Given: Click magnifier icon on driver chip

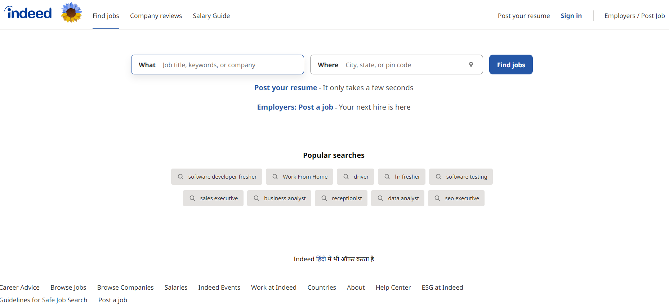Looking at the screenshot, I should coord(346,177).
